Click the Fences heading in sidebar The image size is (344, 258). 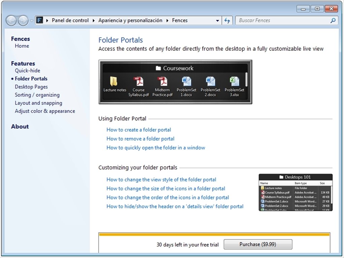pyautogui.click(x=21, y=39)
